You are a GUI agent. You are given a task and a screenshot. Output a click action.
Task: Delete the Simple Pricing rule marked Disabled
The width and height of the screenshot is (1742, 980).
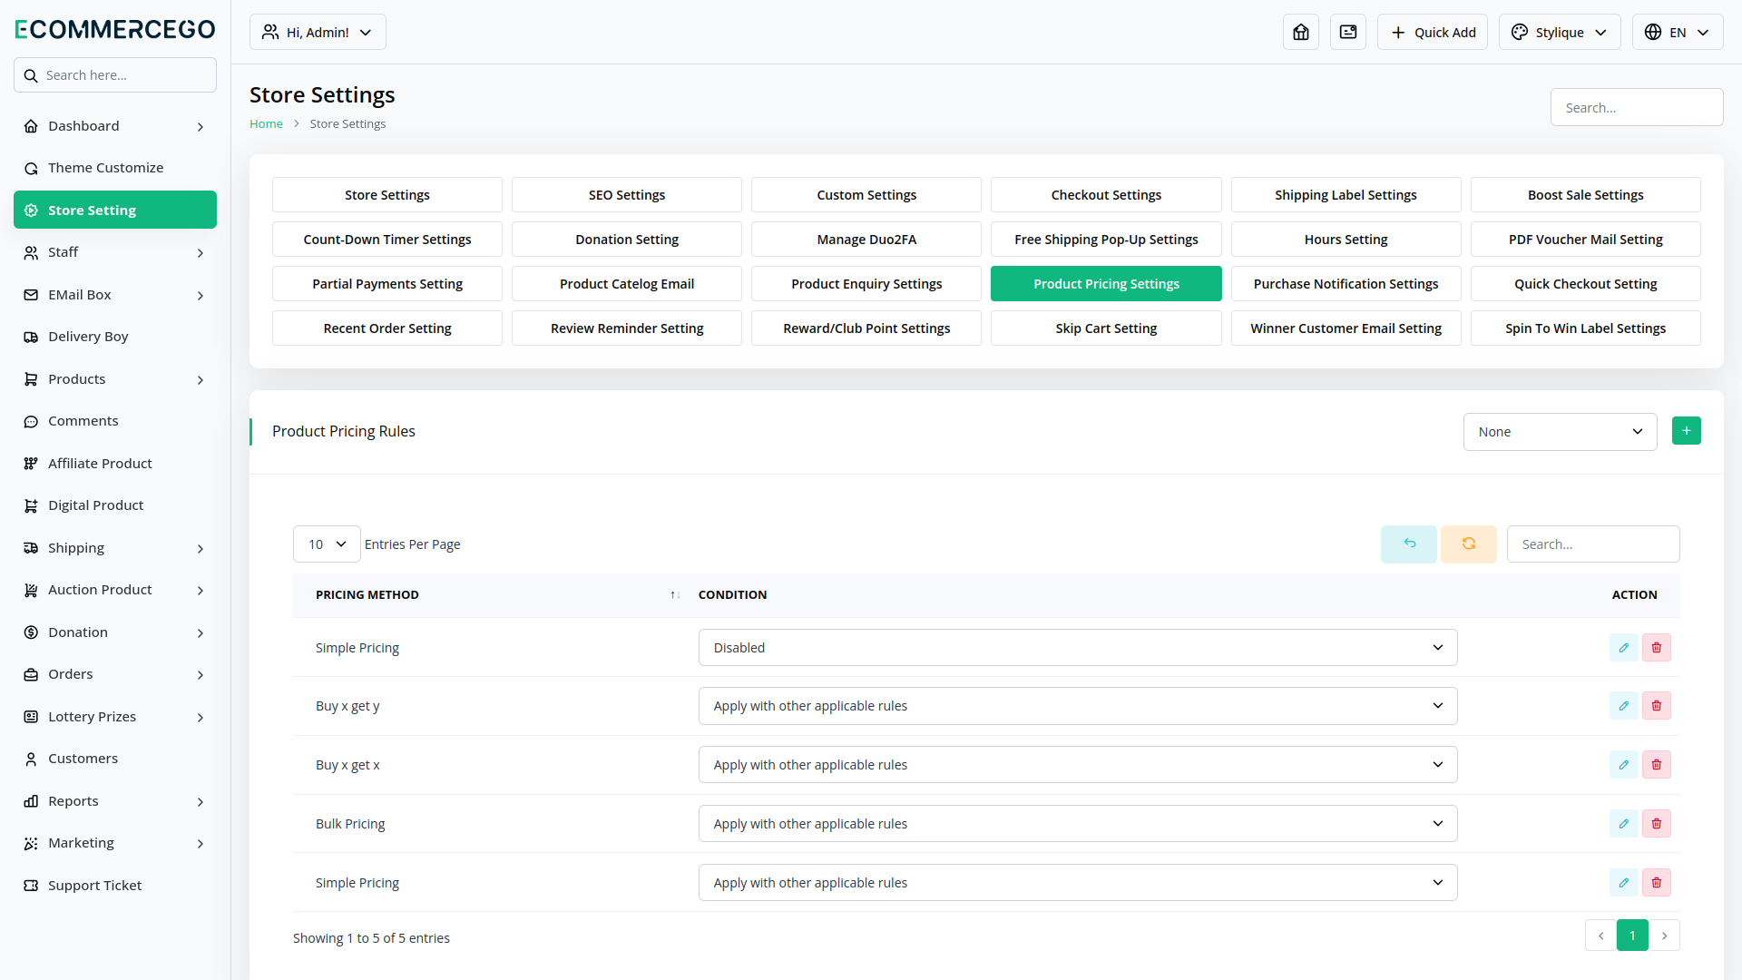click(1657, 648)
